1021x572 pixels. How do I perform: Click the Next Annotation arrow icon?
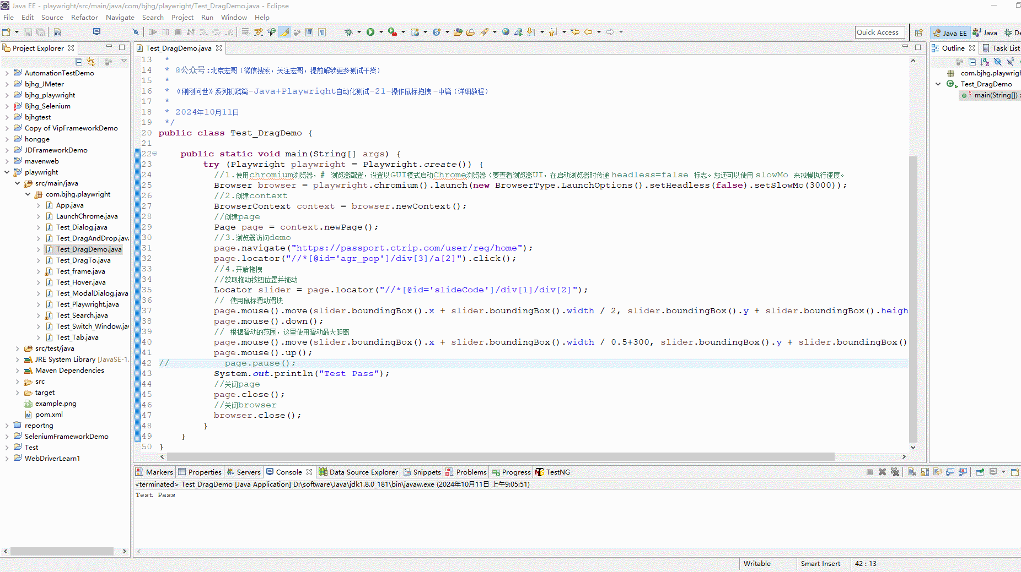tap(530, 32)
